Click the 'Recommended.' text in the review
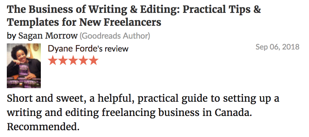The height and width of the screenshot is (137, 309). coord(43,127)
